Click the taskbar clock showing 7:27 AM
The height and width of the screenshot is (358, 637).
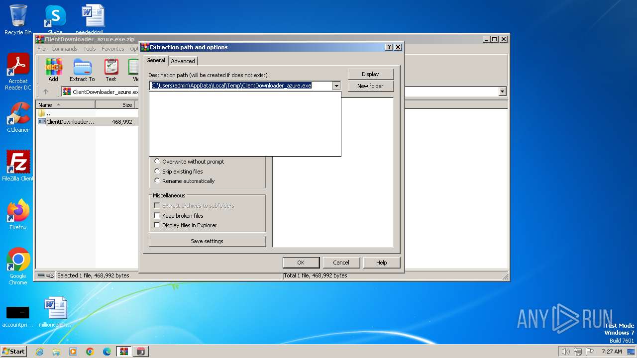point(611,352)
